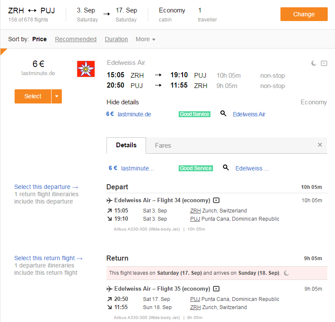Sort results by Duration
Screen dimensions: 335x322
(x=116, y=39)
